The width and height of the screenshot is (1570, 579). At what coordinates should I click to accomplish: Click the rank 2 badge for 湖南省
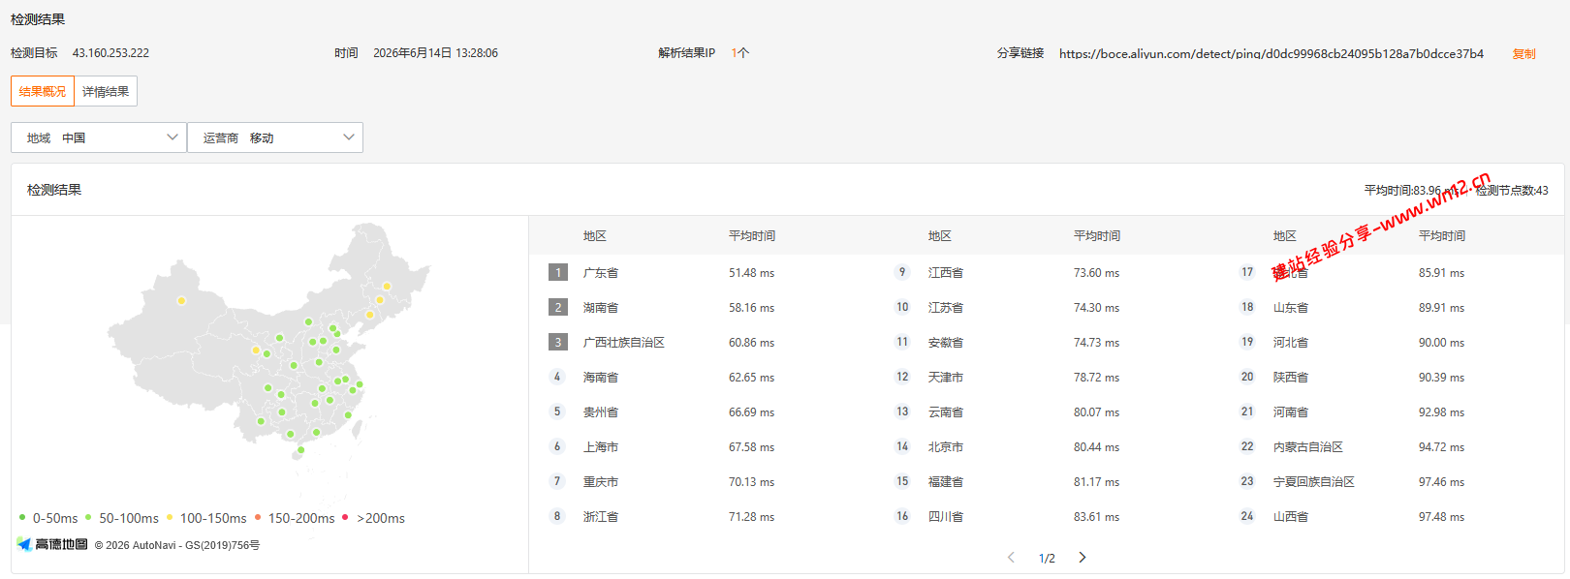[557, 307]
